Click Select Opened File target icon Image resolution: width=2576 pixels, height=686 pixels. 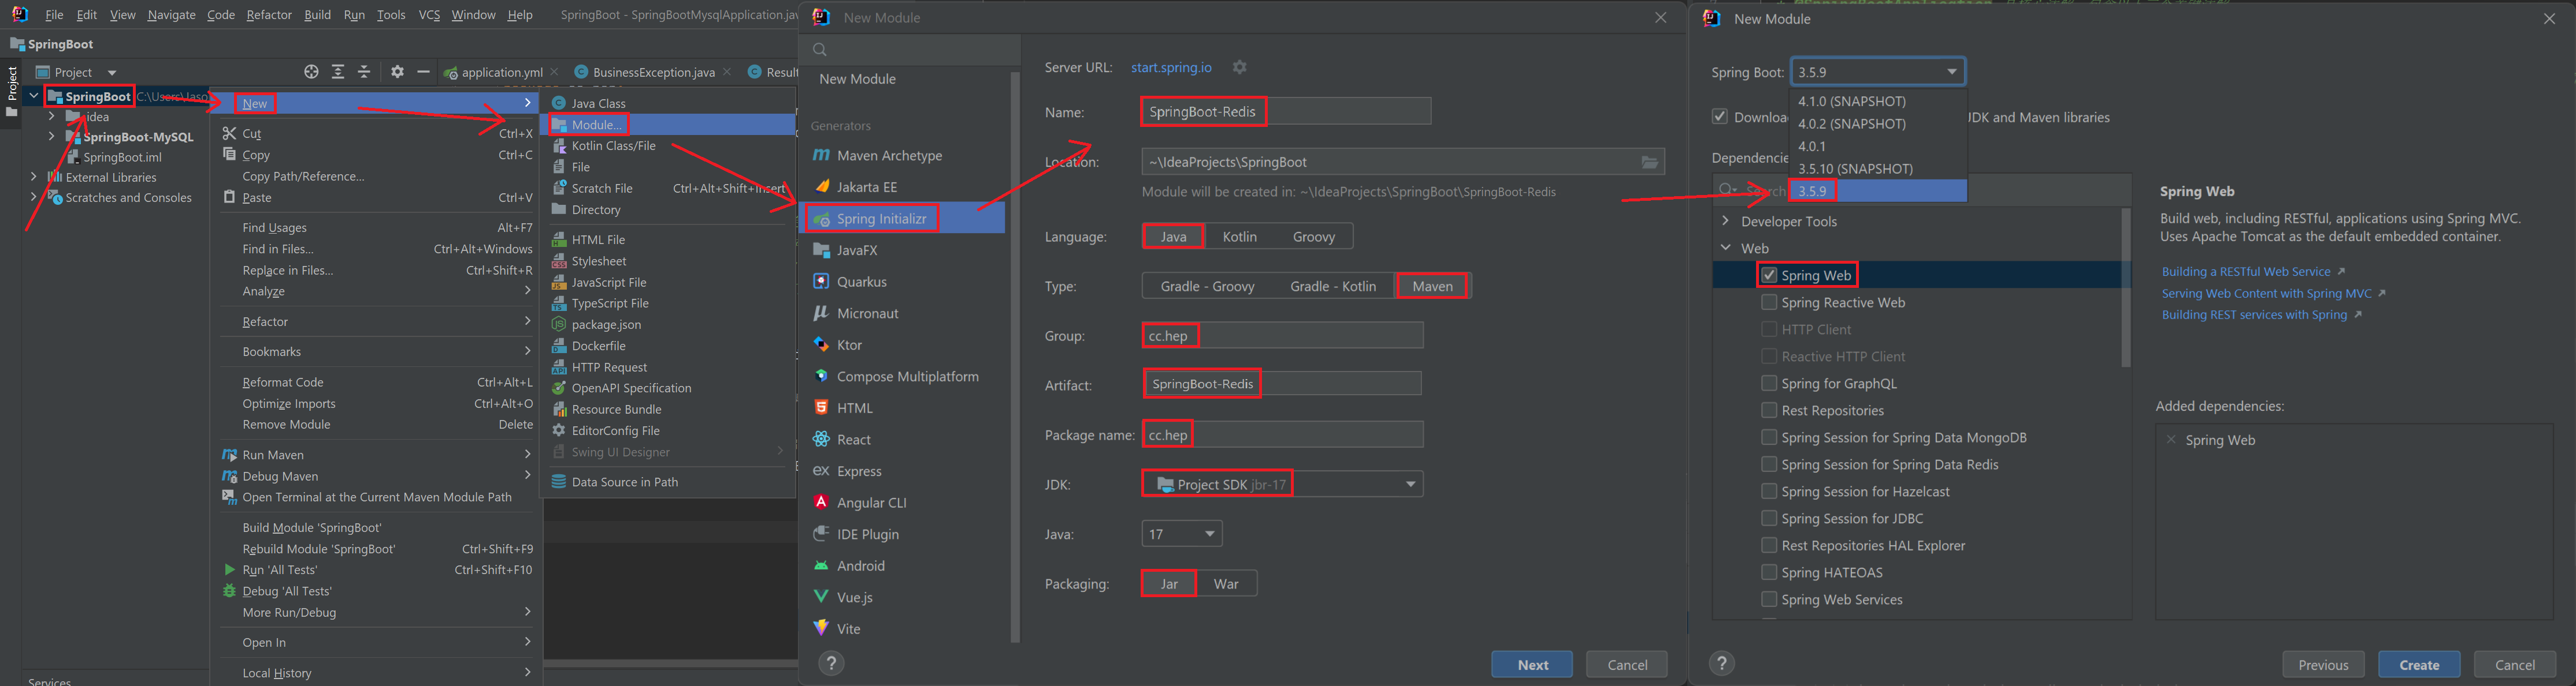[311, 72]
